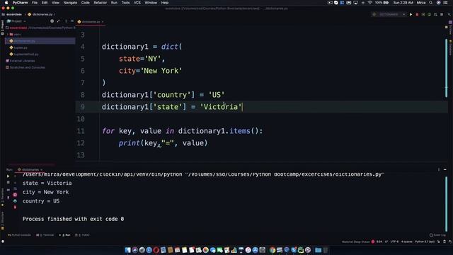Open the Help menu

(x=165, y=3)
